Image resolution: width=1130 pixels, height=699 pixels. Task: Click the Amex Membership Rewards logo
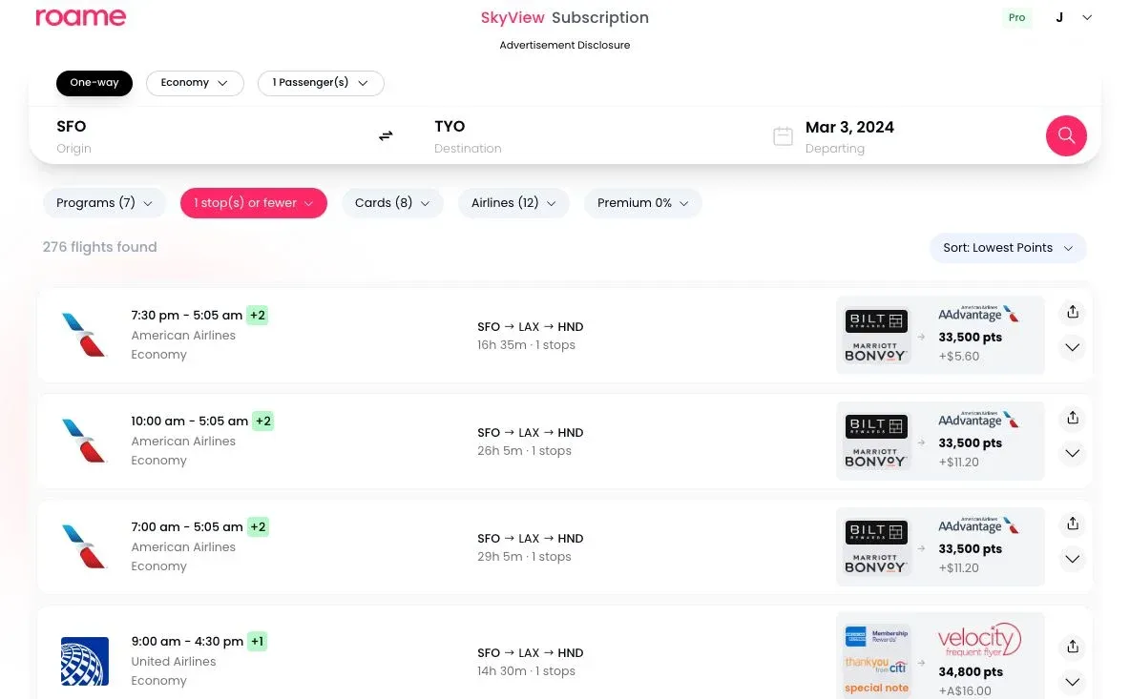876,636
